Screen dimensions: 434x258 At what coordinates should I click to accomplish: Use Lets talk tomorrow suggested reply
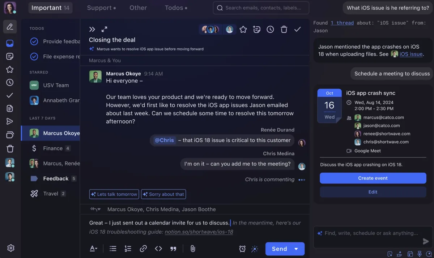pyautogui.click(x=114, y=194)
